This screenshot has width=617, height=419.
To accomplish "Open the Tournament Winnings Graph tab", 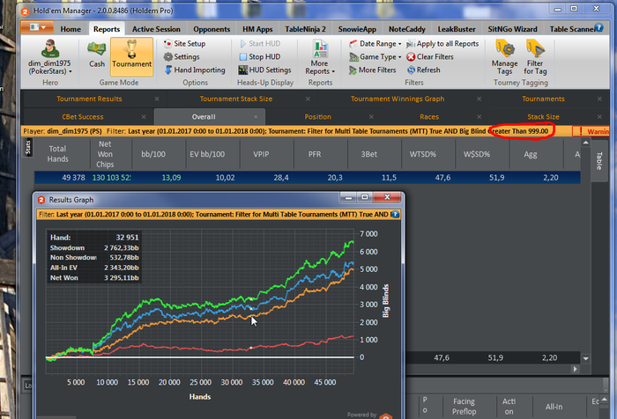I will pyautogui.click(x=398, y=99).
